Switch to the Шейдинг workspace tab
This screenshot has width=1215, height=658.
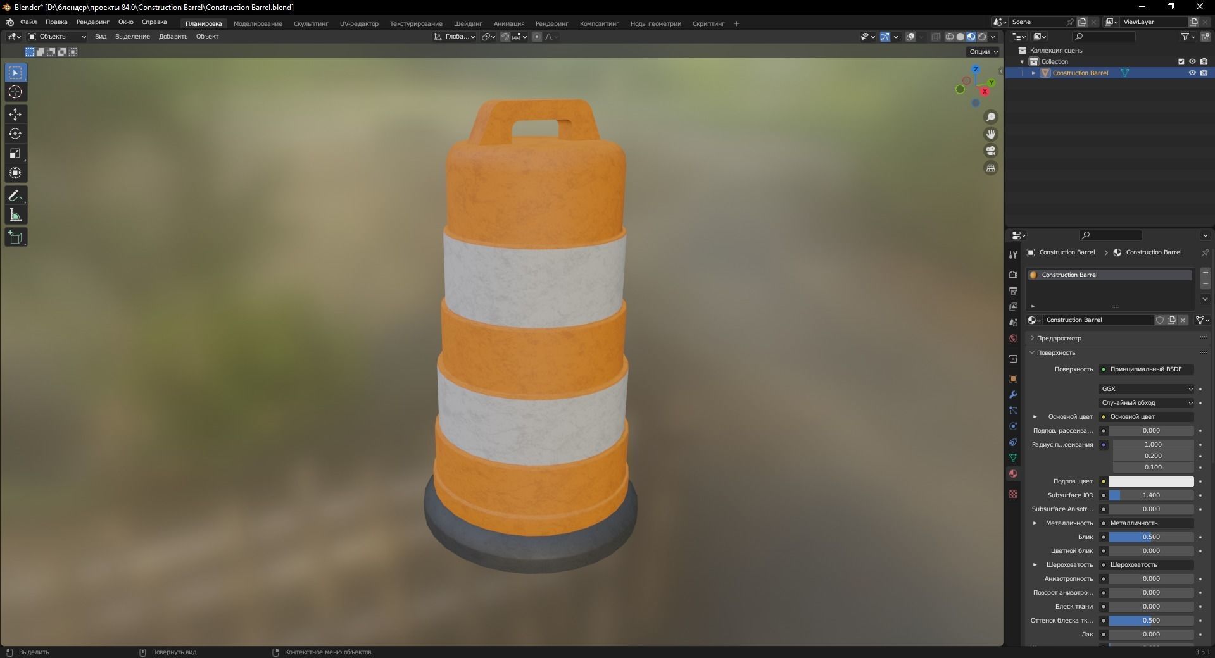(x=467, y=23)
